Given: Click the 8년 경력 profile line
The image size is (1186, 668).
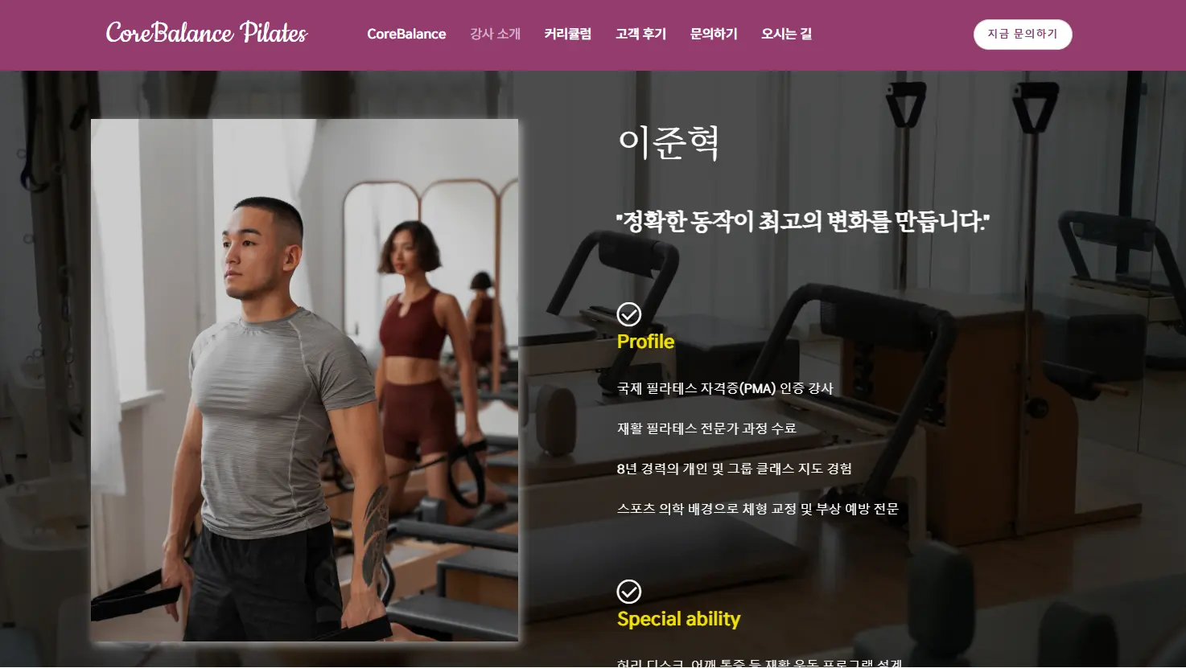Looking at the screenshot, I should [x=734, y=469].
